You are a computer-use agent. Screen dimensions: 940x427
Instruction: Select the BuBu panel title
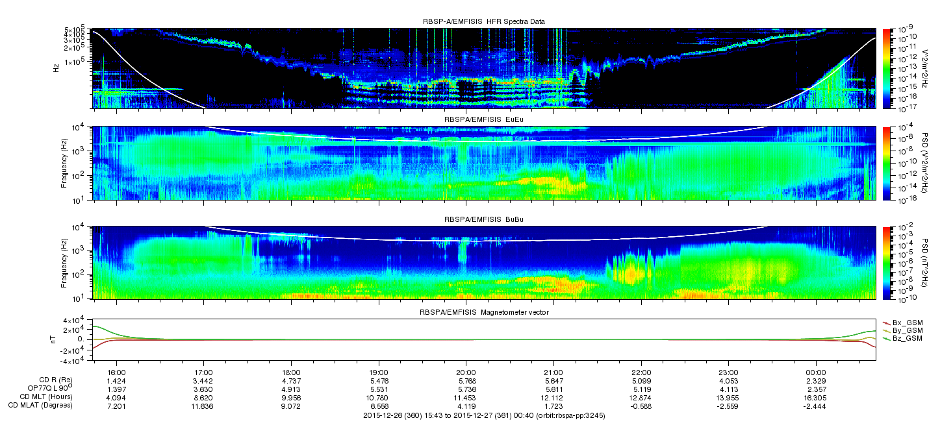tap(483, 220)
